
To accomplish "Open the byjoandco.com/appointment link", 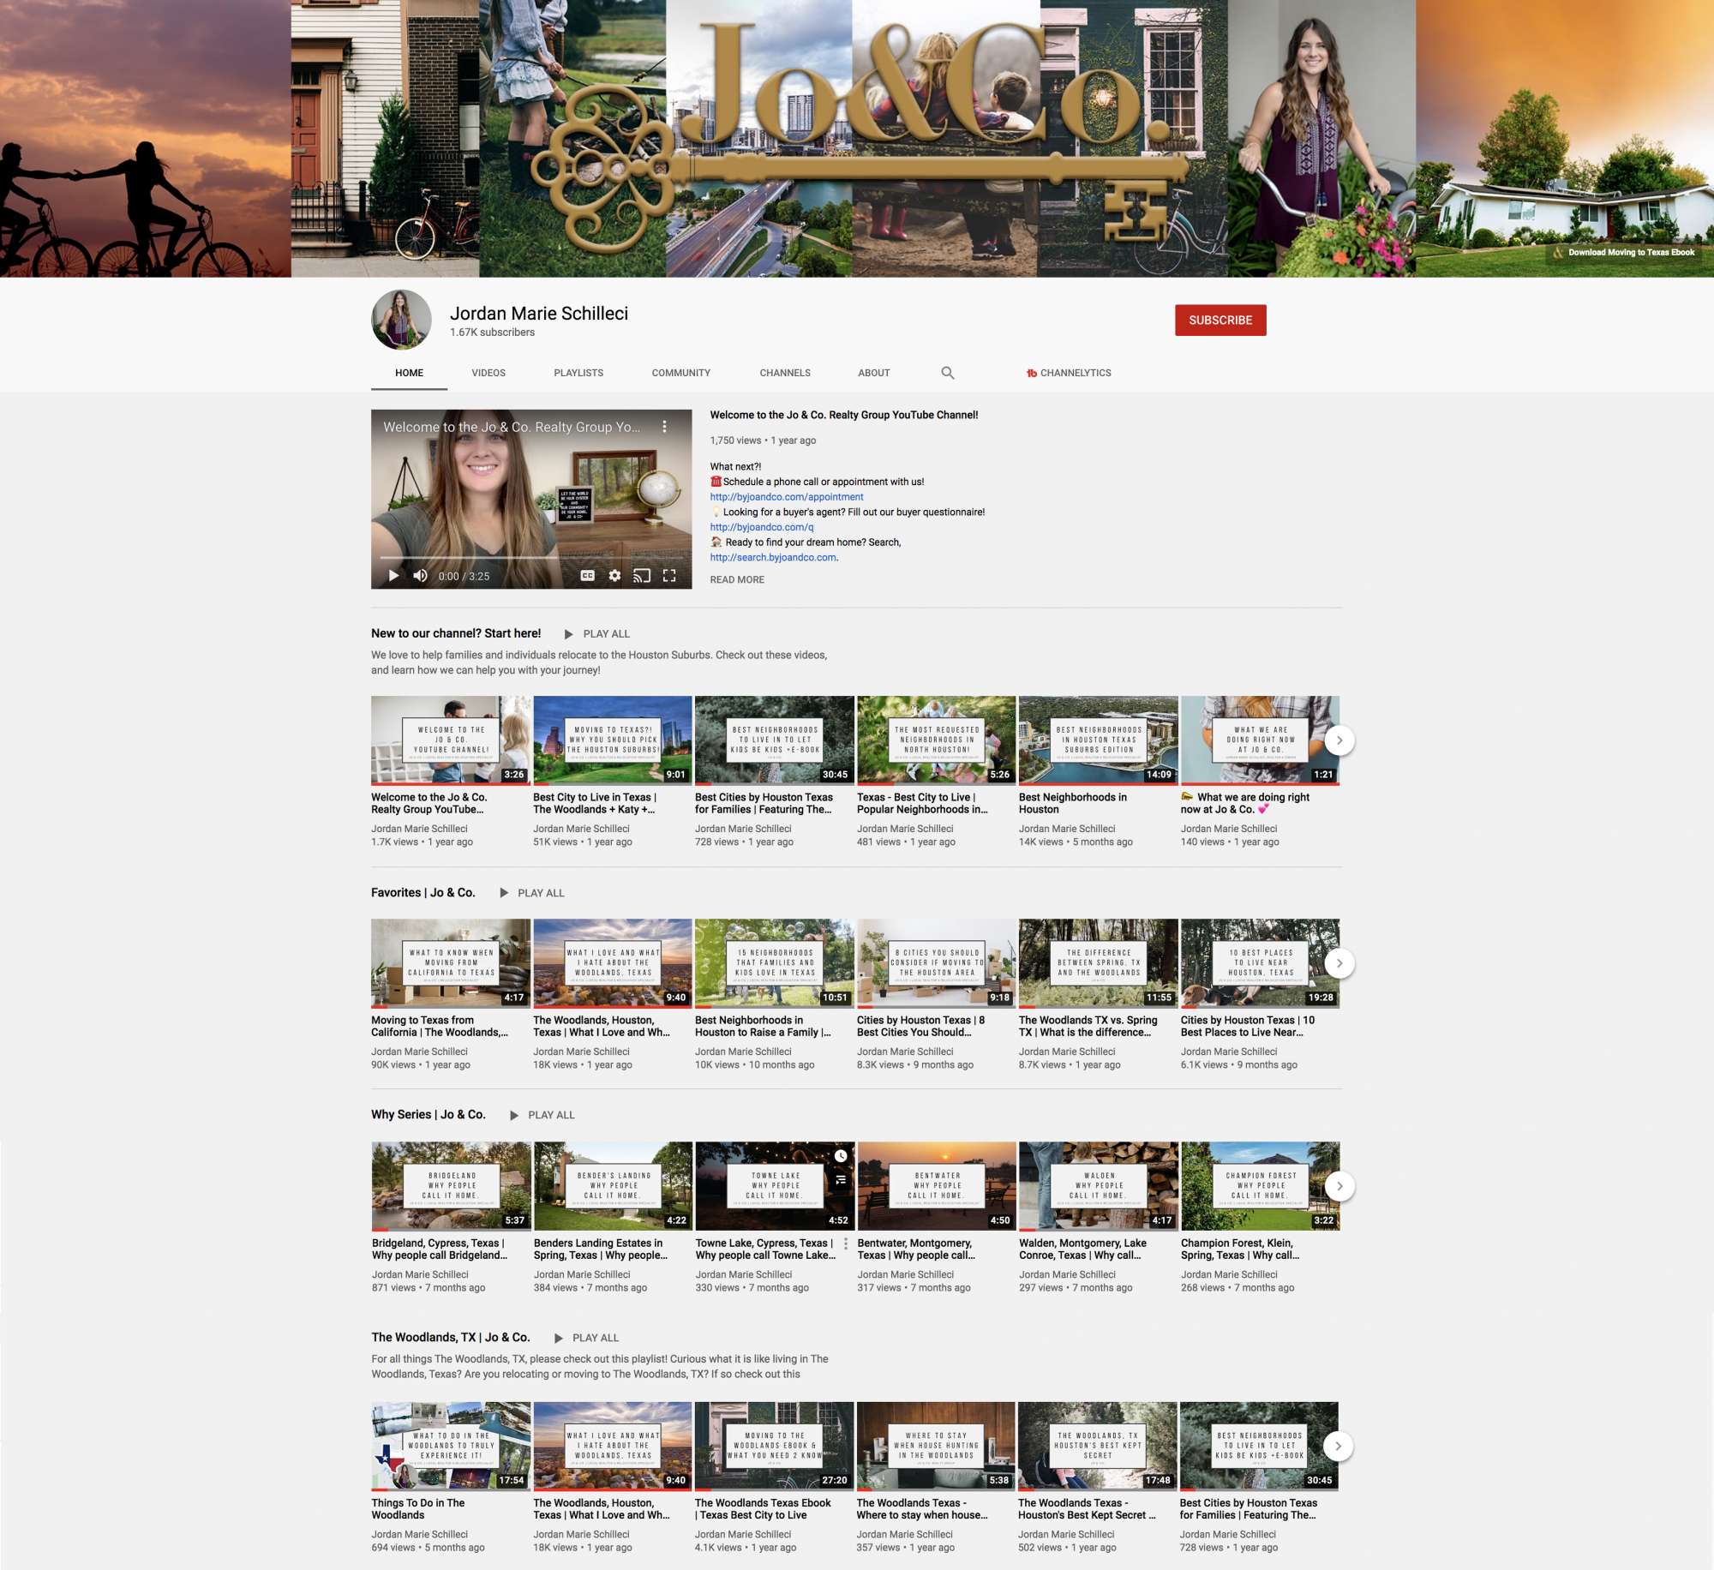I will point(787,497).
